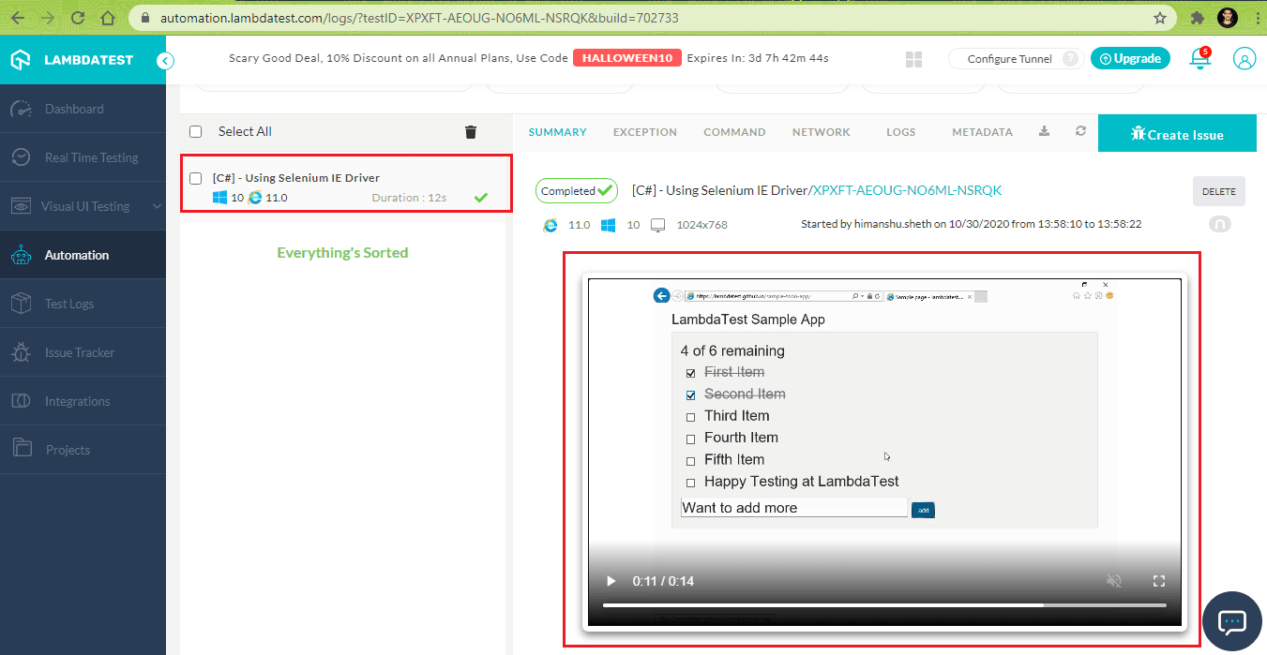This screenshot has height=655, width=1267.
Task: Go back in browser history
Action: pos(19,17)
